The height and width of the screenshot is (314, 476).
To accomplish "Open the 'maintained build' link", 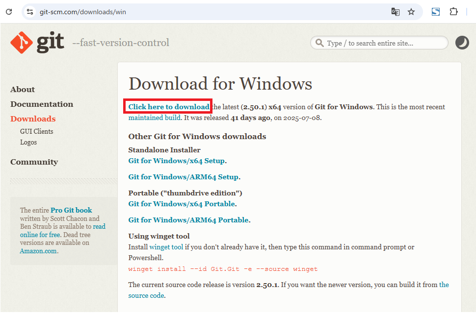I will pyautogui.click(x=155, y=118).
